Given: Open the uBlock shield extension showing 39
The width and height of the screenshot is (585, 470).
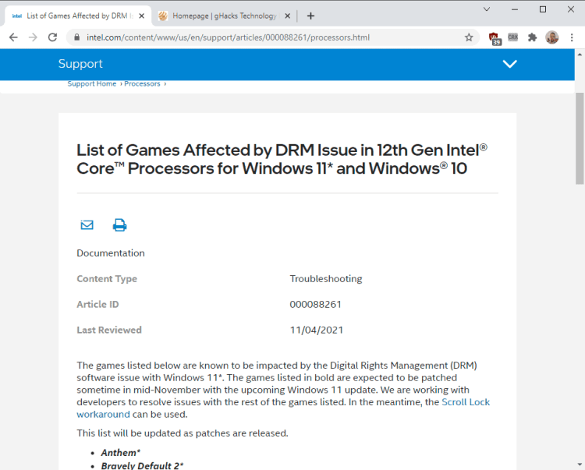Looking at the screenshot, I should (495, 38).
